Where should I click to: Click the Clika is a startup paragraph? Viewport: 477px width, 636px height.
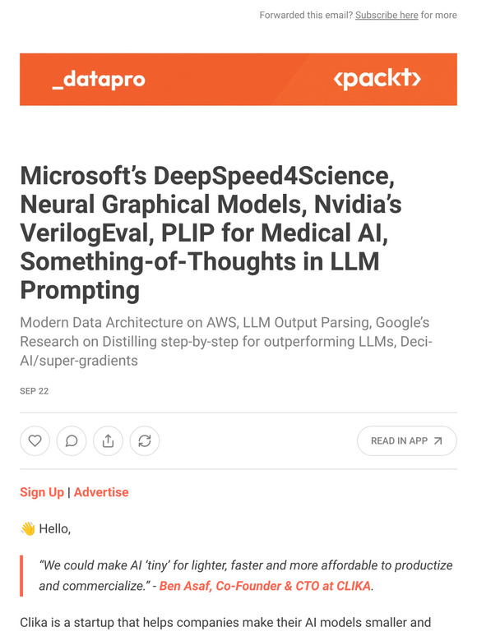(225, 623)
